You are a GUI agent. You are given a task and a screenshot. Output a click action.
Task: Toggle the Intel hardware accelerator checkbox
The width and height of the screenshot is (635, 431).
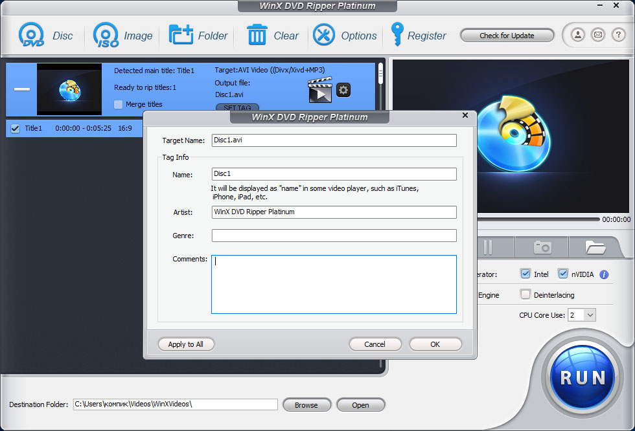(x=525, y=274)
